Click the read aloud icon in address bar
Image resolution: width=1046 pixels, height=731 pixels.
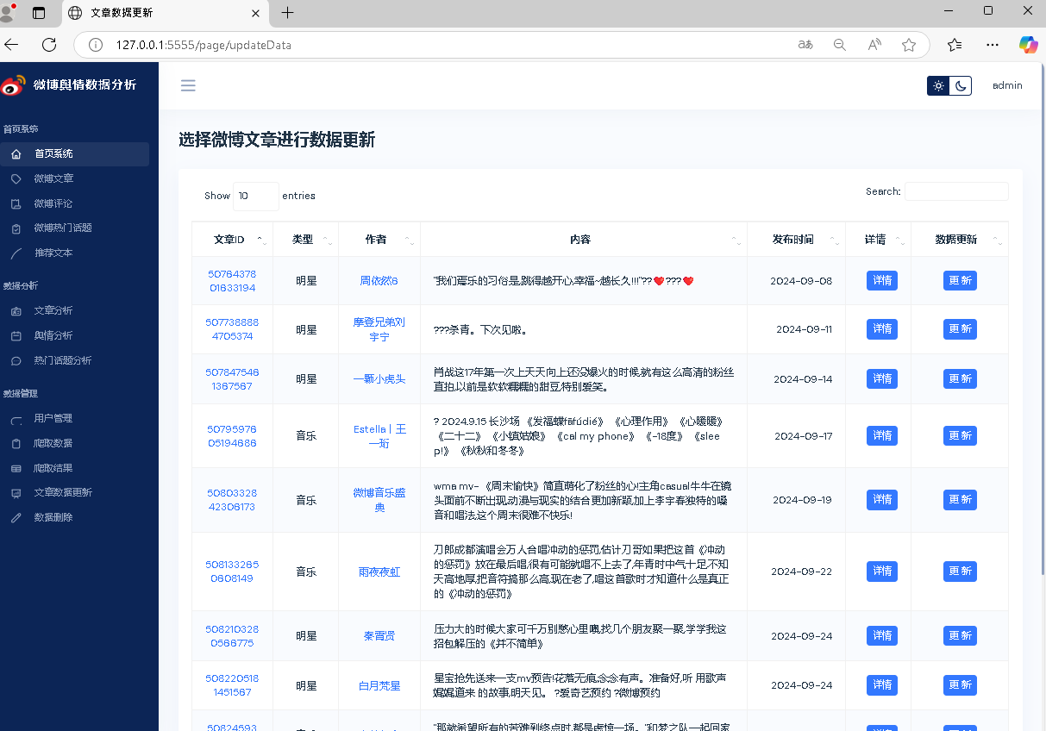tap(874, 45)
